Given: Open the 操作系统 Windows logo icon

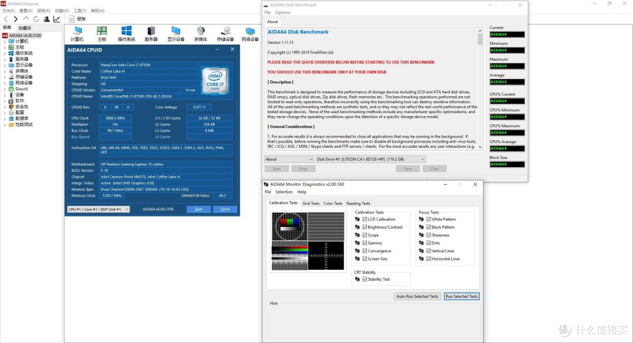Looking at the screenshot, I should [x=127, y=34].
